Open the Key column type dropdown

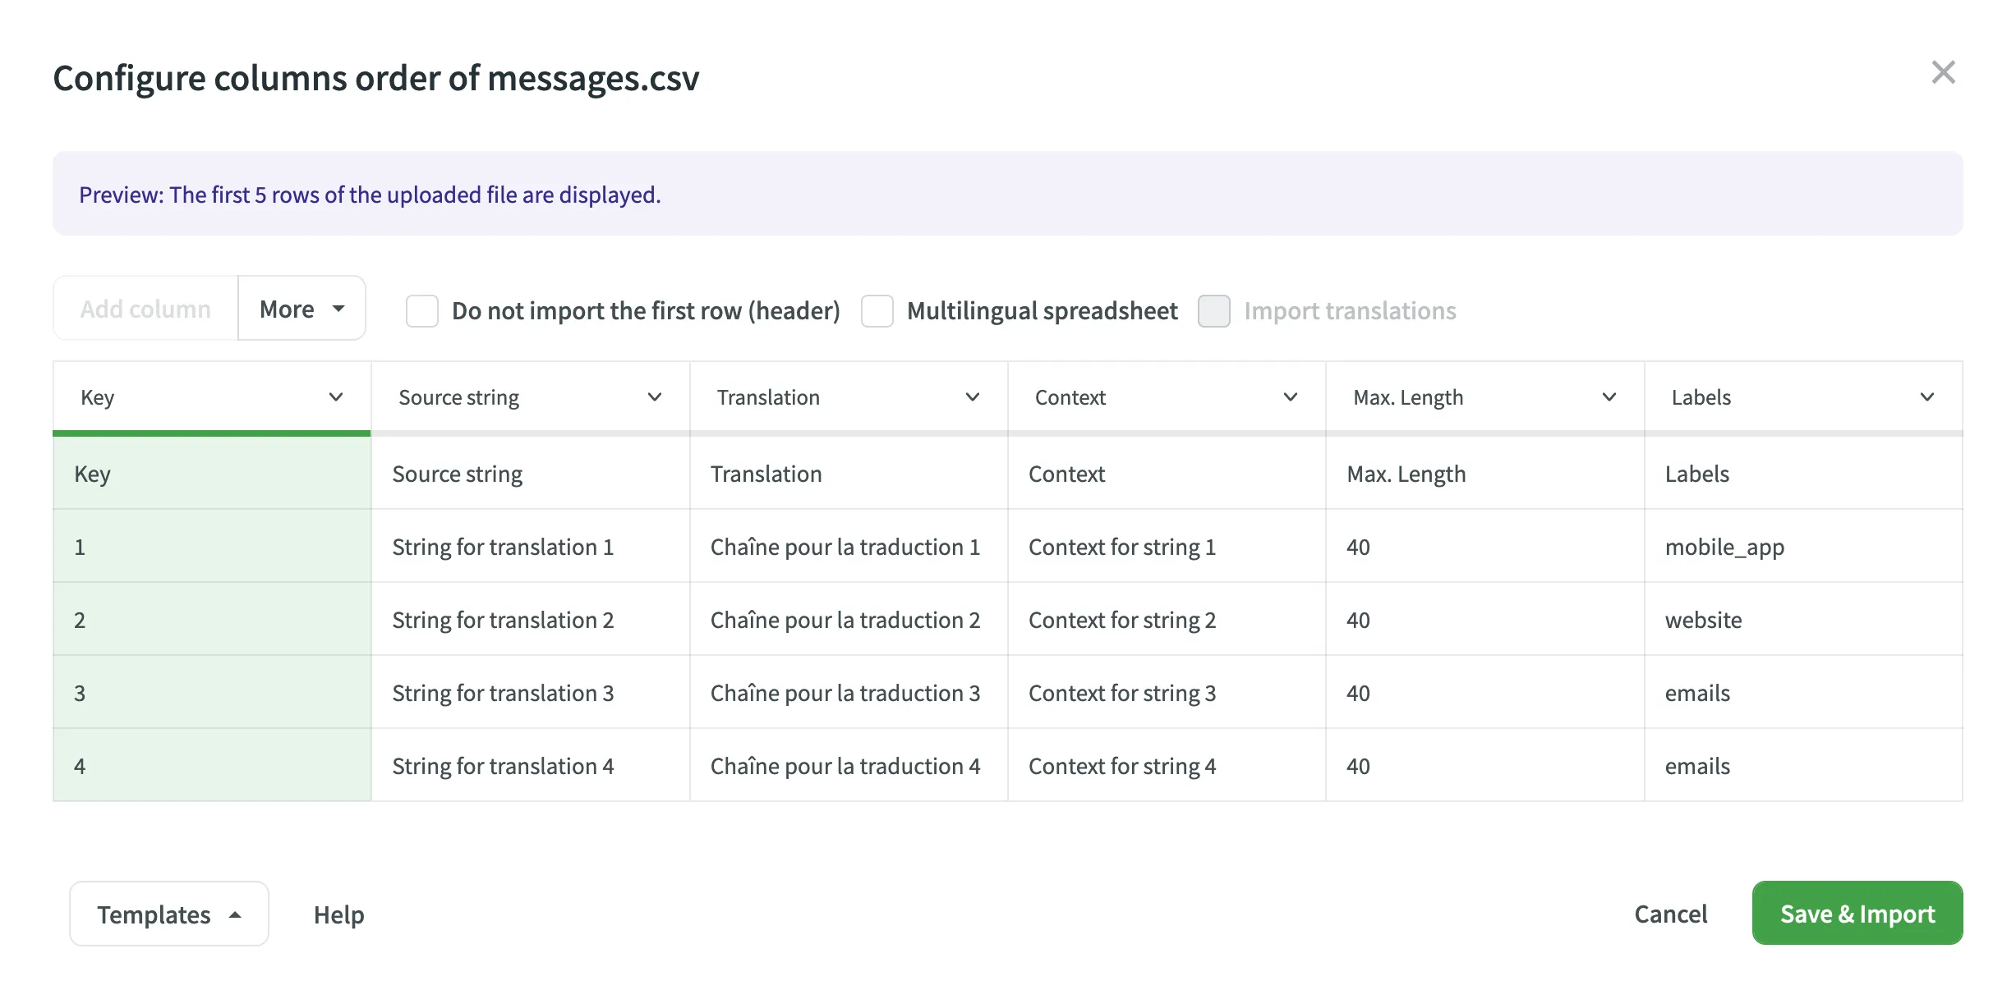tap(212, 397)
